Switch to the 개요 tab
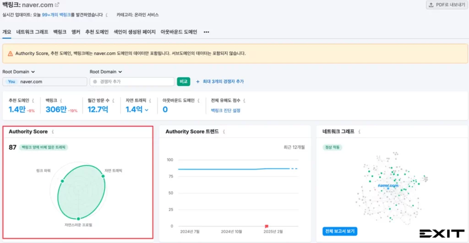 [6, 32]
